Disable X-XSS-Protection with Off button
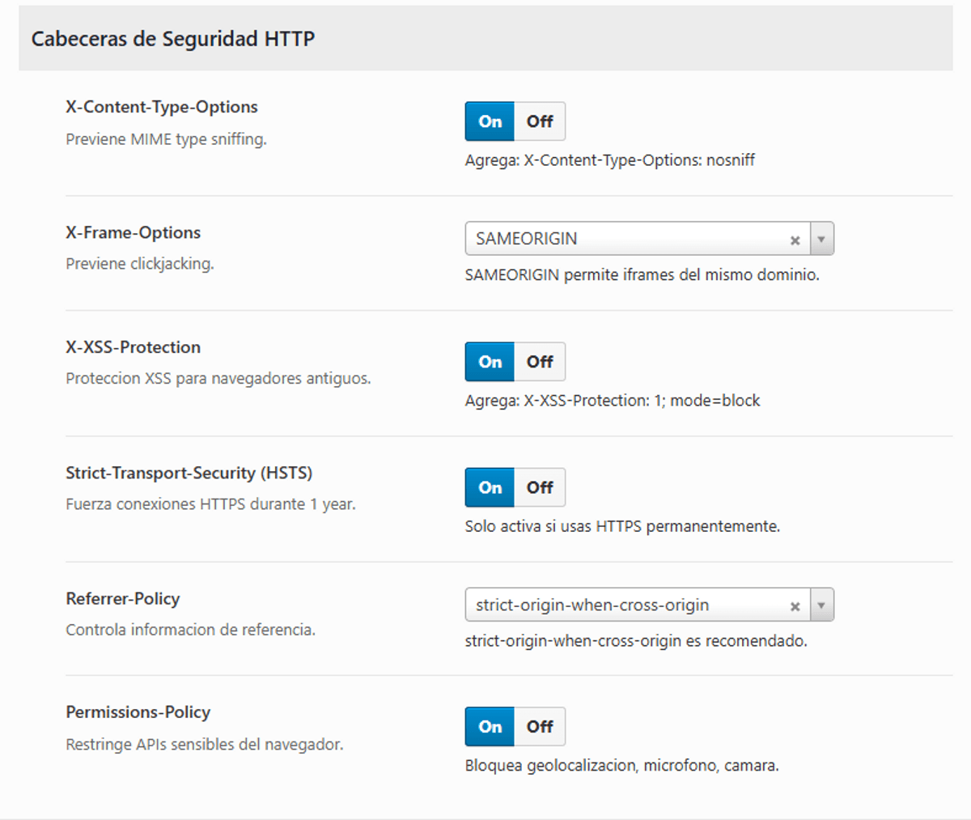 [x=540, y=362]
